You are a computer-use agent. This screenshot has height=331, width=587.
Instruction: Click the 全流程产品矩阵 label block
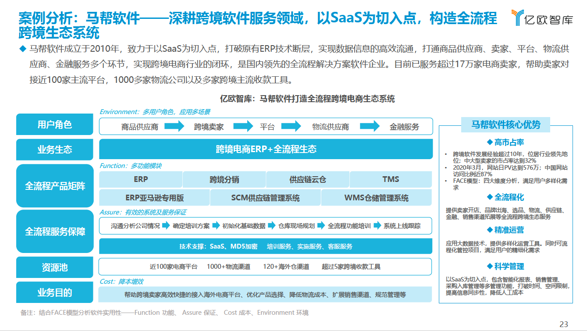coord(55,186)
